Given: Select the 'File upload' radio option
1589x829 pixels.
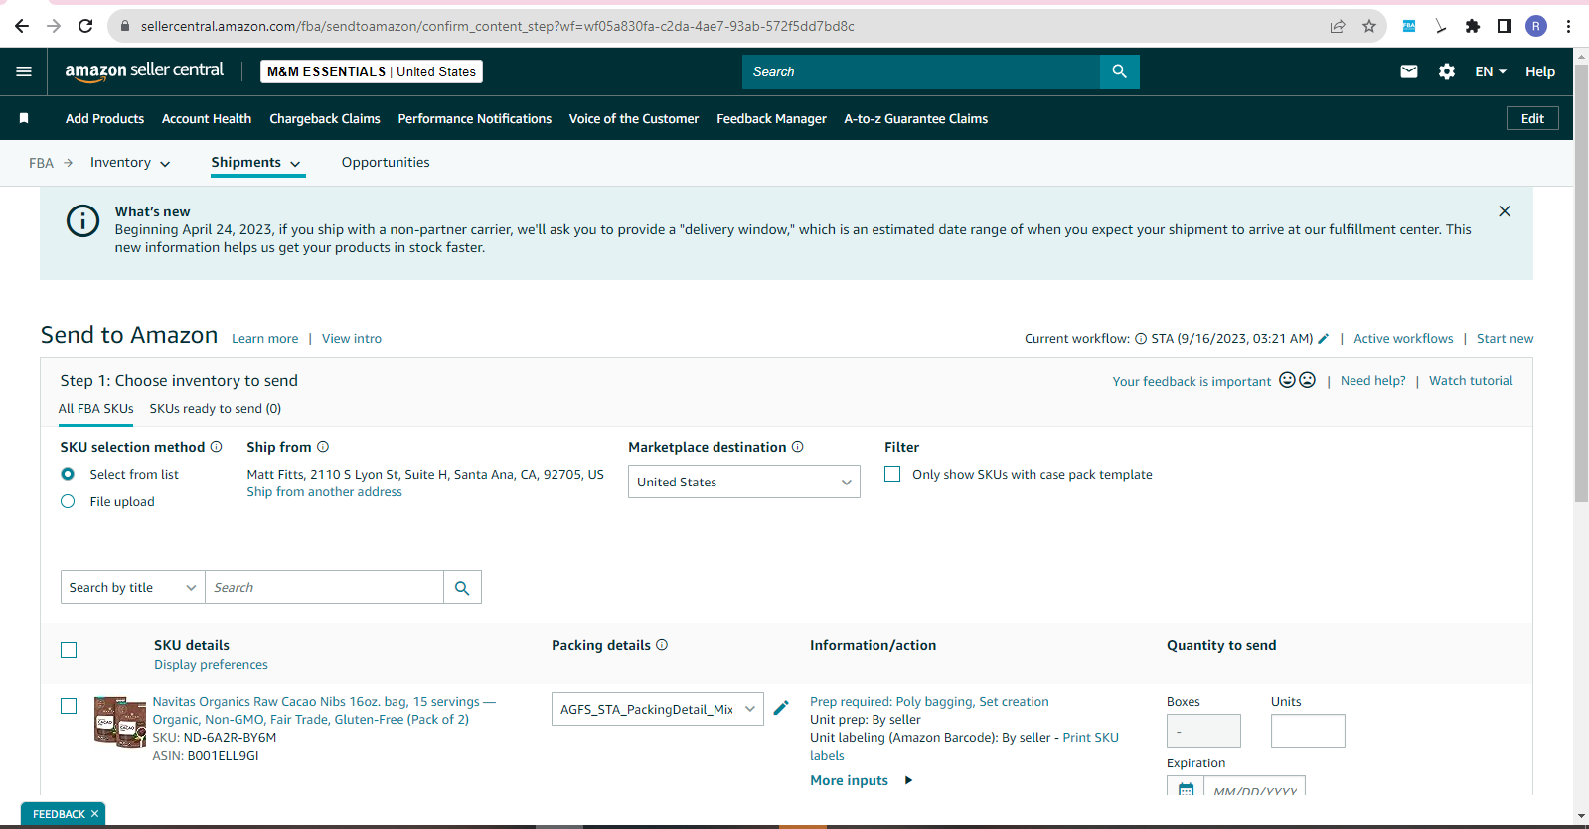Looking at the screenshot, I should point(68,501).
